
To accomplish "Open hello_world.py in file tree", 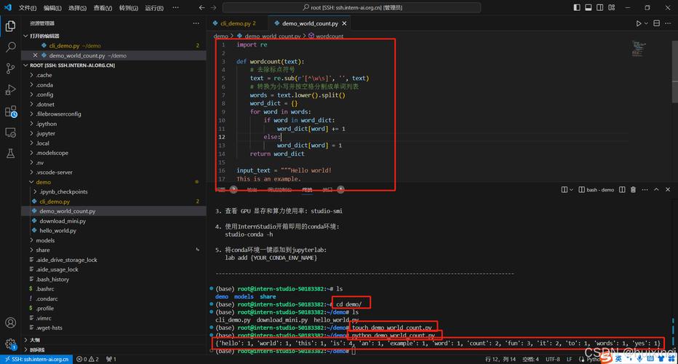I will (x=57, y=230).
